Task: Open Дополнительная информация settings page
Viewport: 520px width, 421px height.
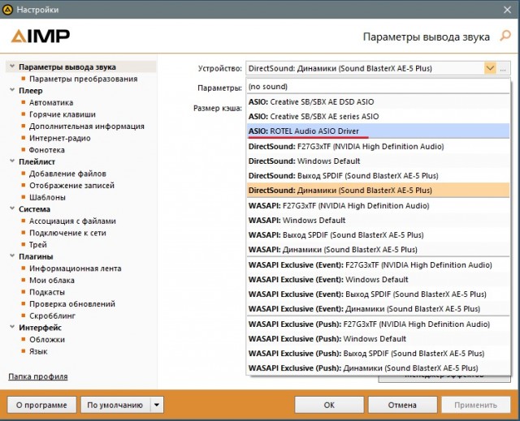Action: click(87, 126)
